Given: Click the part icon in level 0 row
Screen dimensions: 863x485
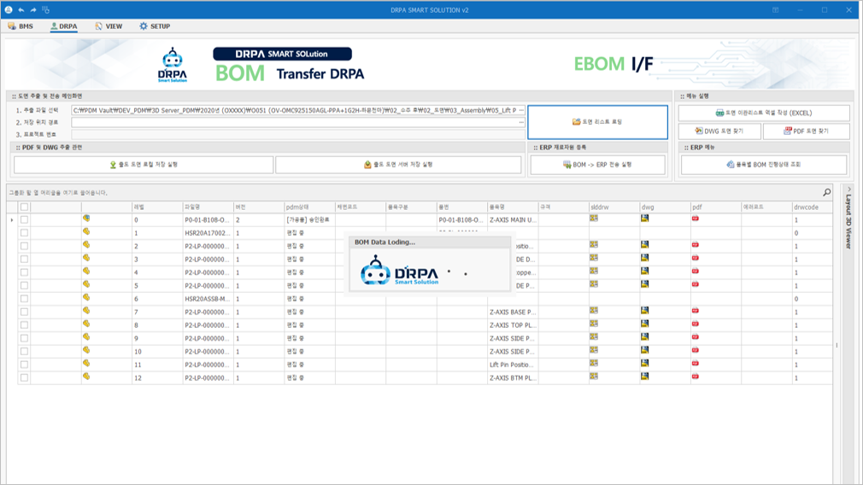Looking at the screenshot, I should coord(86,219).
